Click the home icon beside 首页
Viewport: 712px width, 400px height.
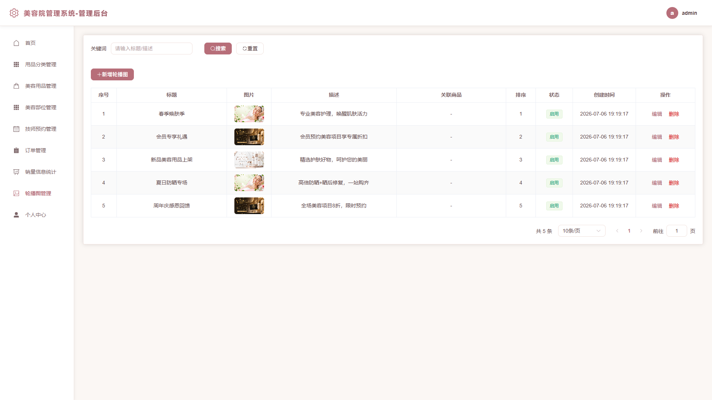tap(16, 43)
